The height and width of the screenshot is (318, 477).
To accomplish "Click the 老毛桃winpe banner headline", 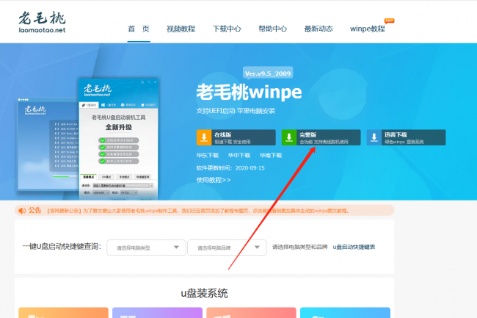I will click(250, 92).
